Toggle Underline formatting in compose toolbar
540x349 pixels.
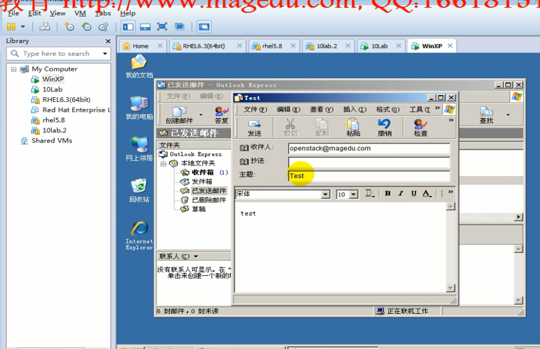point(414,193)
